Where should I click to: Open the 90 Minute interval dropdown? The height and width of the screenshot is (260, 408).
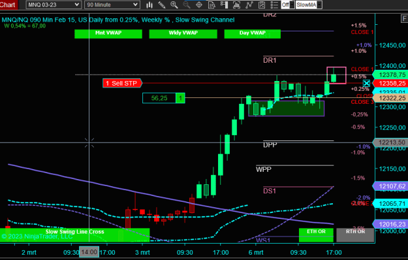[112, 5]
